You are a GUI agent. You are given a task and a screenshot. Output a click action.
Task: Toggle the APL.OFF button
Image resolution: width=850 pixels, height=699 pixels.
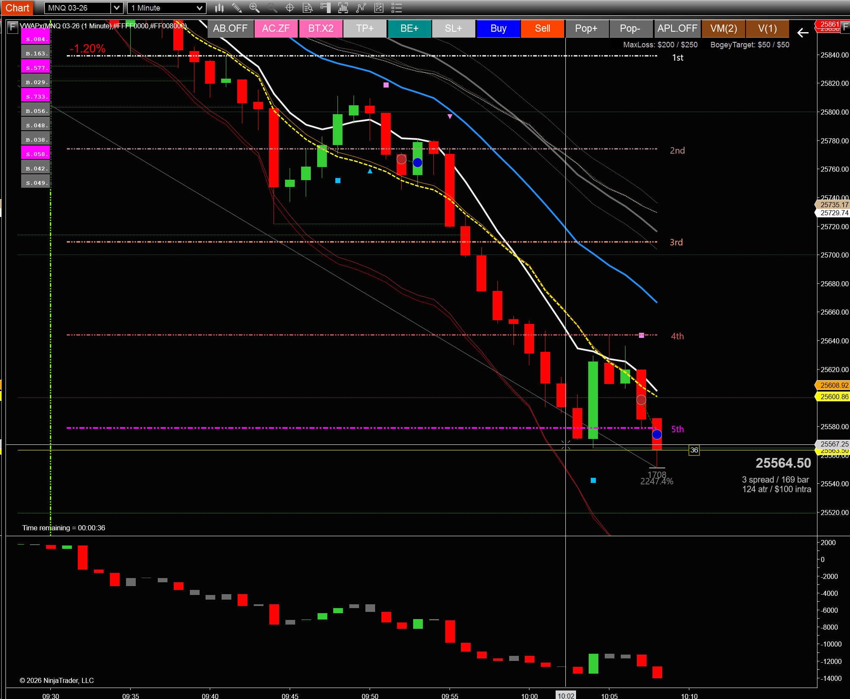click(677, 28)
